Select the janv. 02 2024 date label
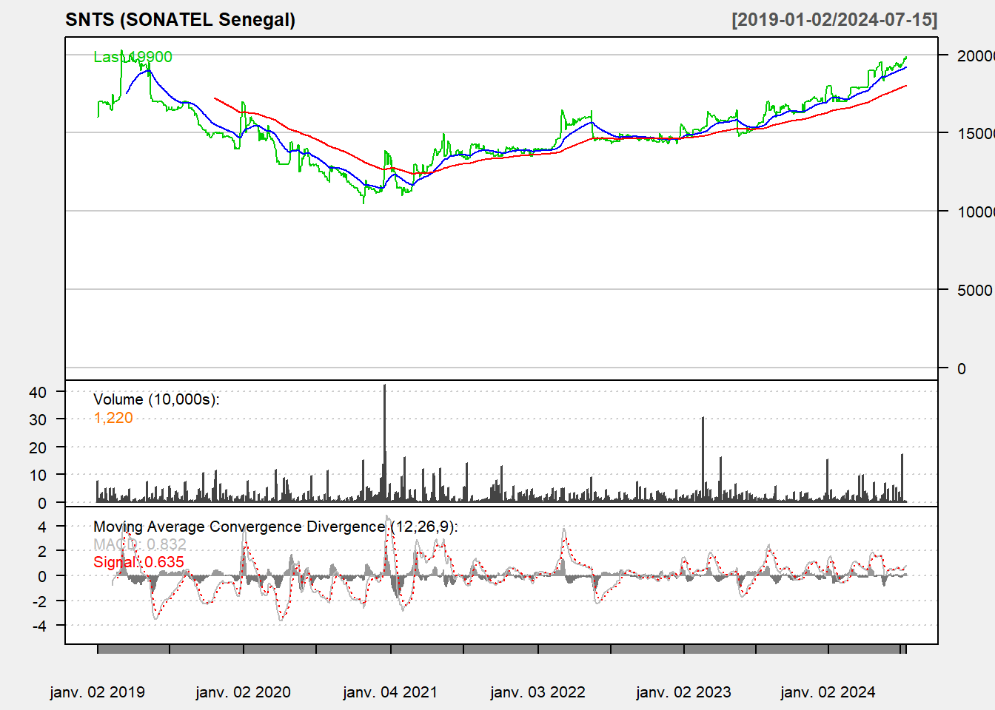Image resolution: width=995 pixels, height=710 pixels. (828, 692)
